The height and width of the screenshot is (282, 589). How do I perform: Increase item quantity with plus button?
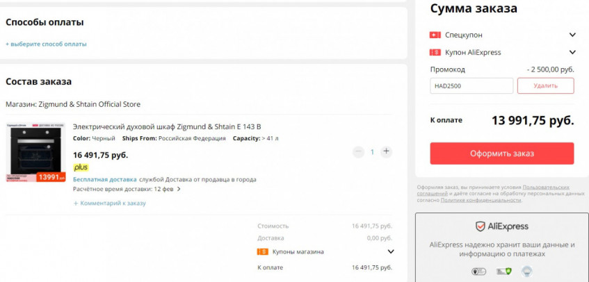coord(387,151)
